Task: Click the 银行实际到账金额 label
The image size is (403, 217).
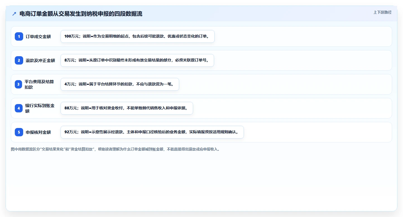Action: click(40, 108)
